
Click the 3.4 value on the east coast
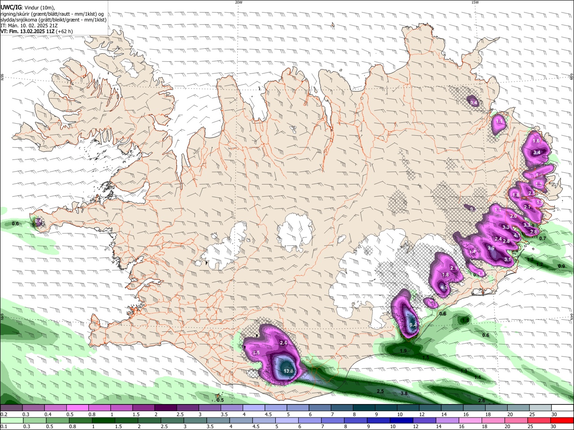(537, 152)
